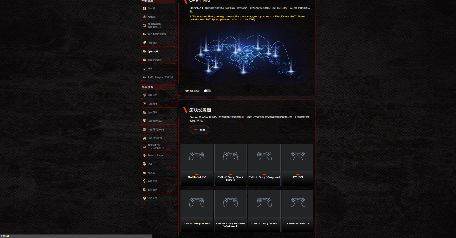The image size is (456, 238).
Task: Open the VPN monitor icon
Action: tap(144, 68)
